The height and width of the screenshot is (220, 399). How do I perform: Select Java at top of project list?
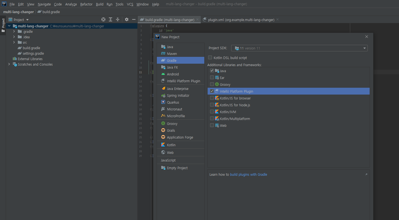pyautogui.click(x=180, y=47)
